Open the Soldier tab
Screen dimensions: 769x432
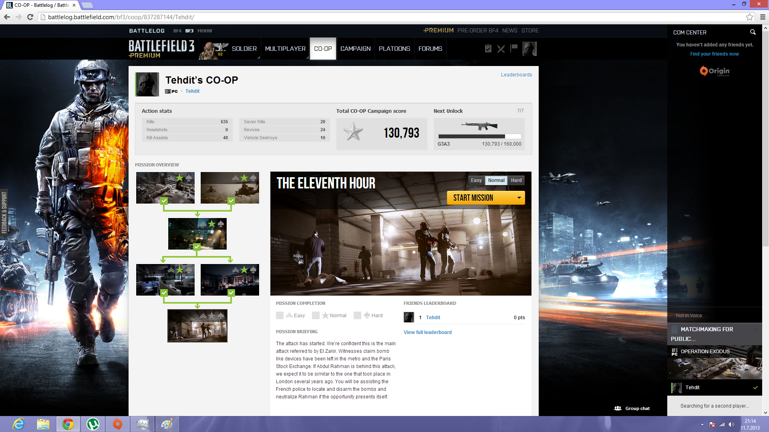click(x=244, y=49)
